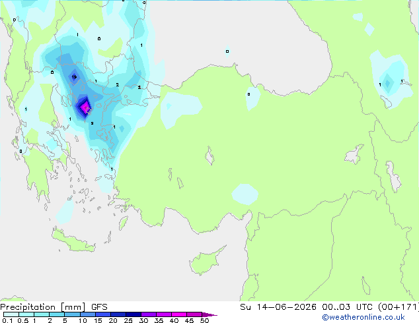Viewport: 419px width, 323px height.
Task: Click the "30" legend label
Action: coord(143,320)
